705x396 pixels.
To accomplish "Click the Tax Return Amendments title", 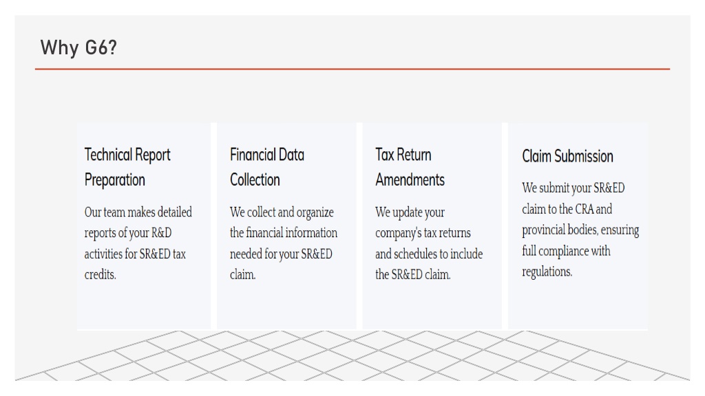I will 410,167.
